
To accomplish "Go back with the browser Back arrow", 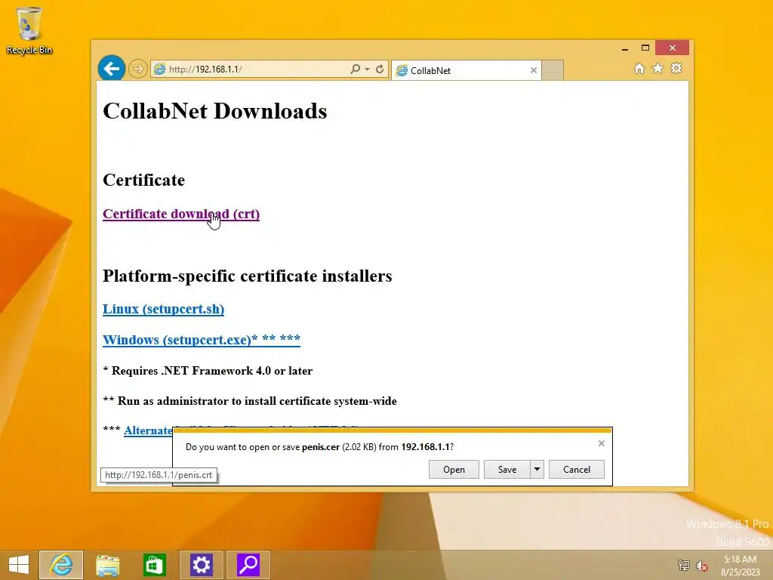I will pos(112,68).
